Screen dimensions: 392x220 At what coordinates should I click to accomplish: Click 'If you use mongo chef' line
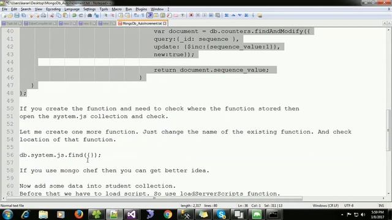pyautogui.click(x=115, y=170)
